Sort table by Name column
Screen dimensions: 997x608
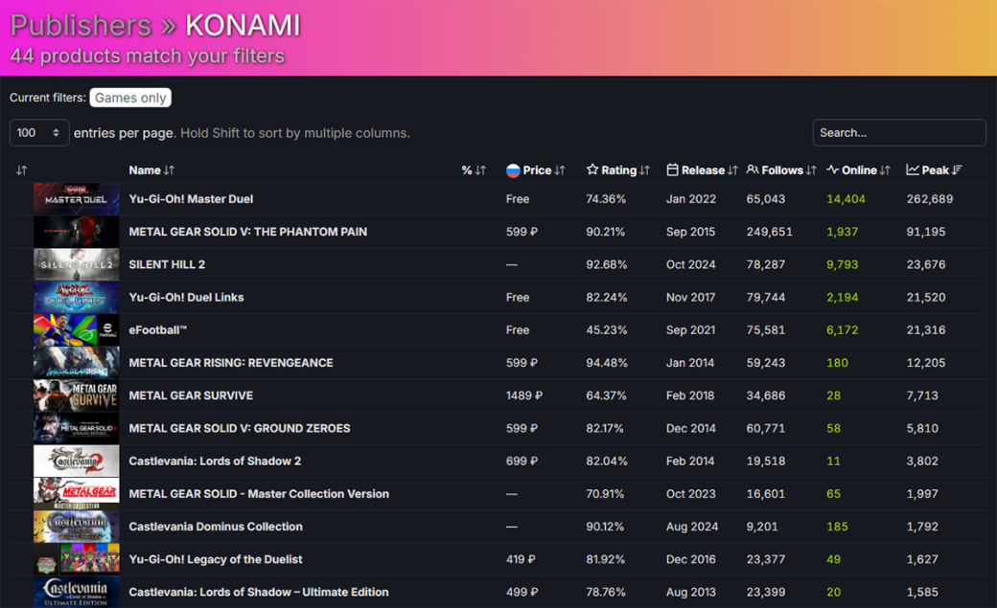click(151, 170)
